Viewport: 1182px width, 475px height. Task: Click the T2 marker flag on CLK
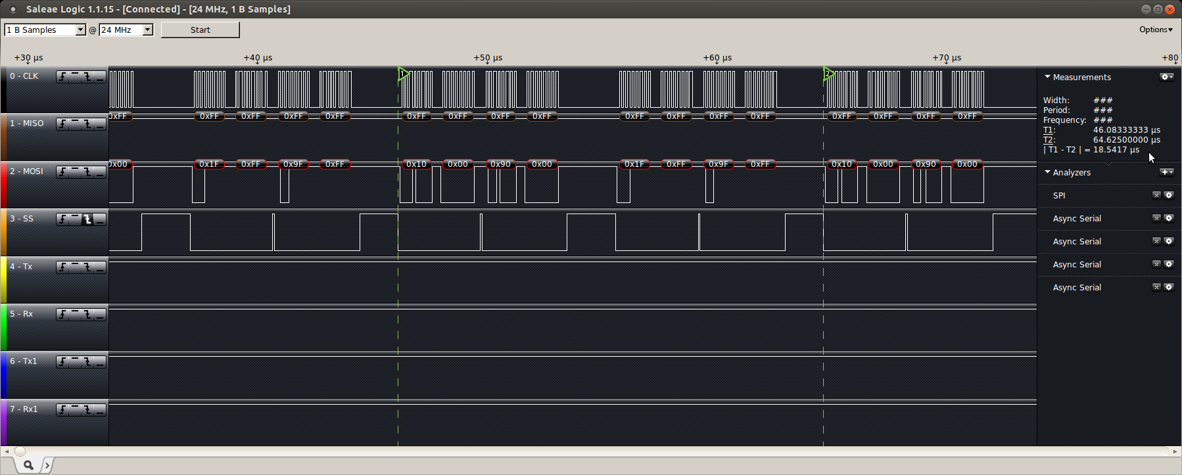click(x=828, y=74)
